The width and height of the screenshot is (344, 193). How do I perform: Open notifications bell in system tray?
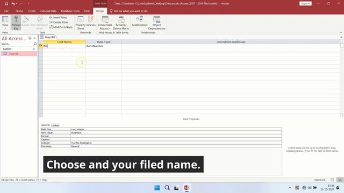[338, 188]
